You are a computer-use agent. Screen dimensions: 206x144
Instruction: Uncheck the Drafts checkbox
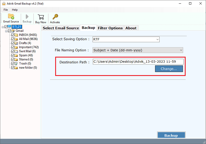13,43
